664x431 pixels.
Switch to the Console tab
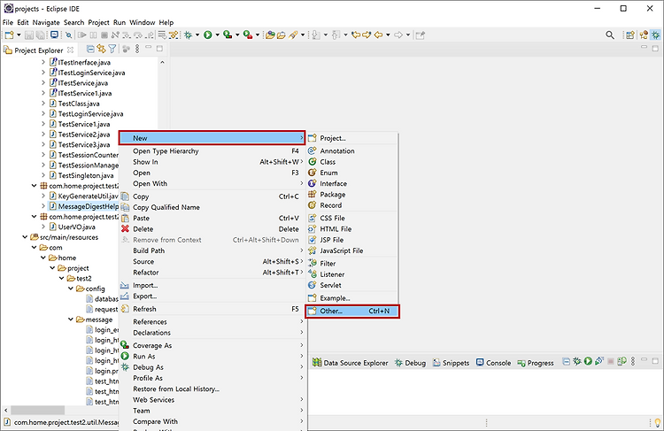[494, 363]
